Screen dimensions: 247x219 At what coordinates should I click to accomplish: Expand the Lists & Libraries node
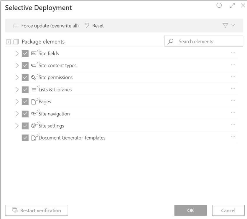coord(17,90)
